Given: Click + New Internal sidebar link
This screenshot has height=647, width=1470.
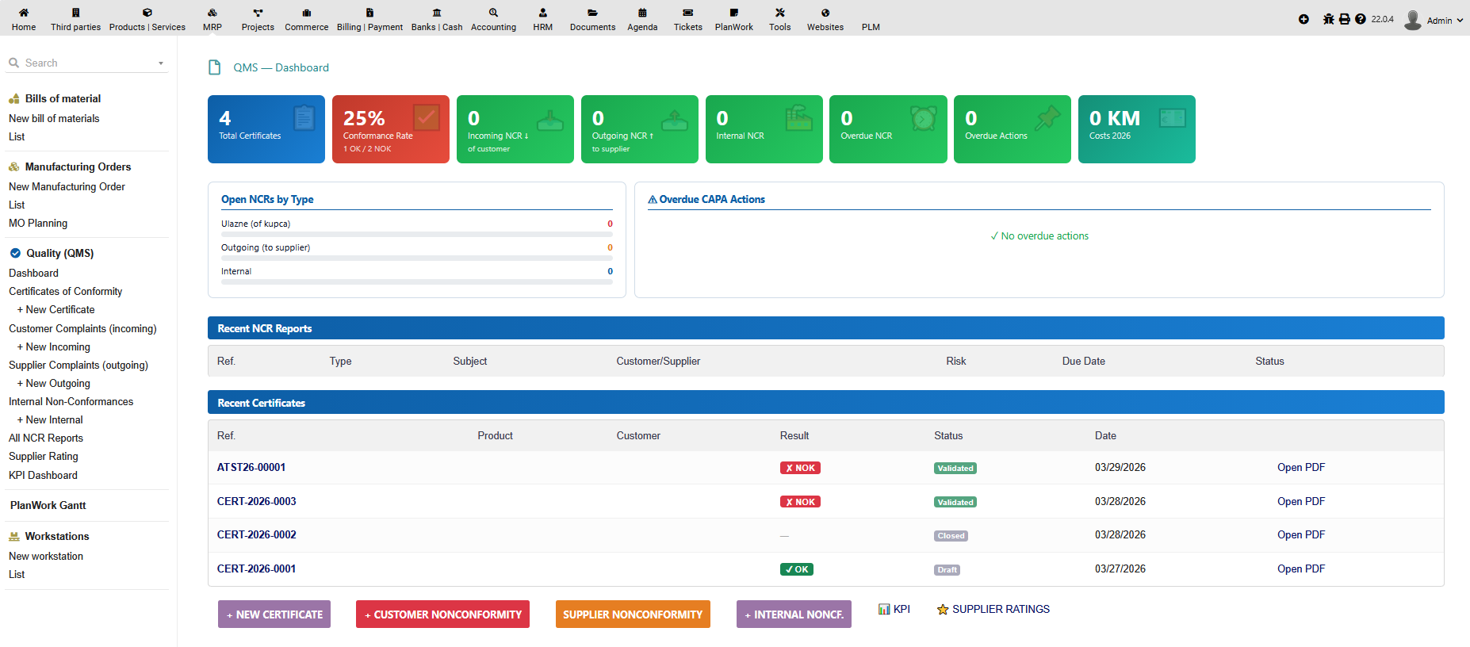Looking at the screenshot, I should click(50, 420).
